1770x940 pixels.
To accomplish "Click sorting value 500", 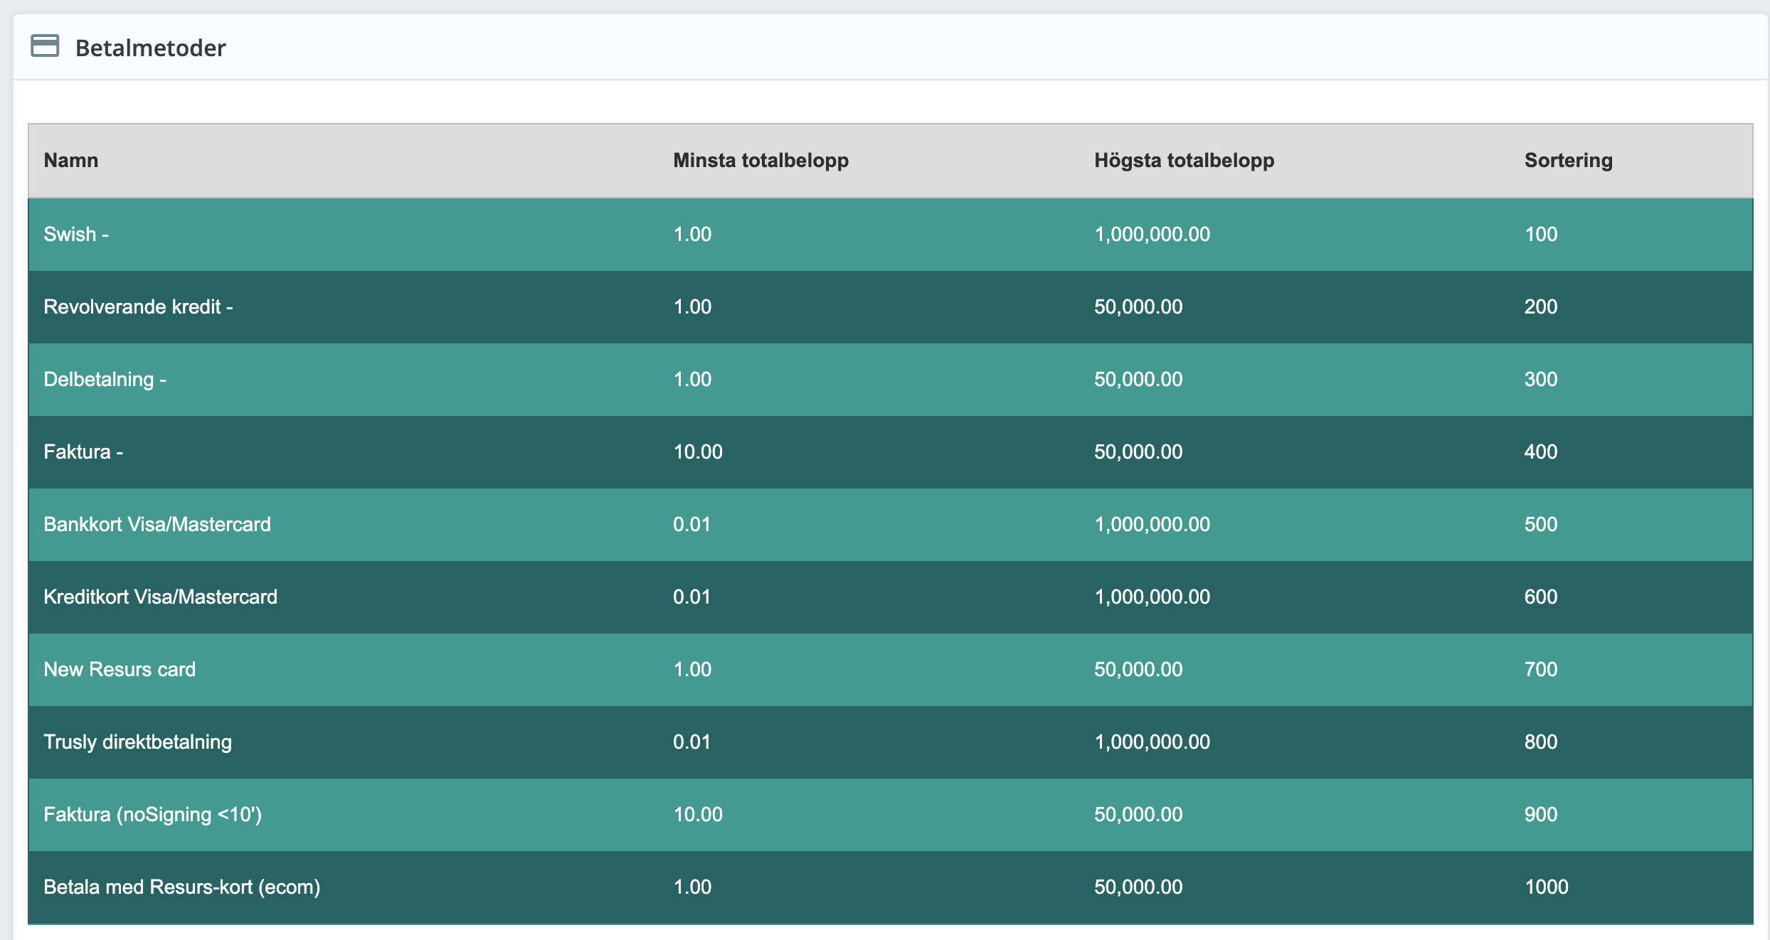I will (x=1541, y=524).
